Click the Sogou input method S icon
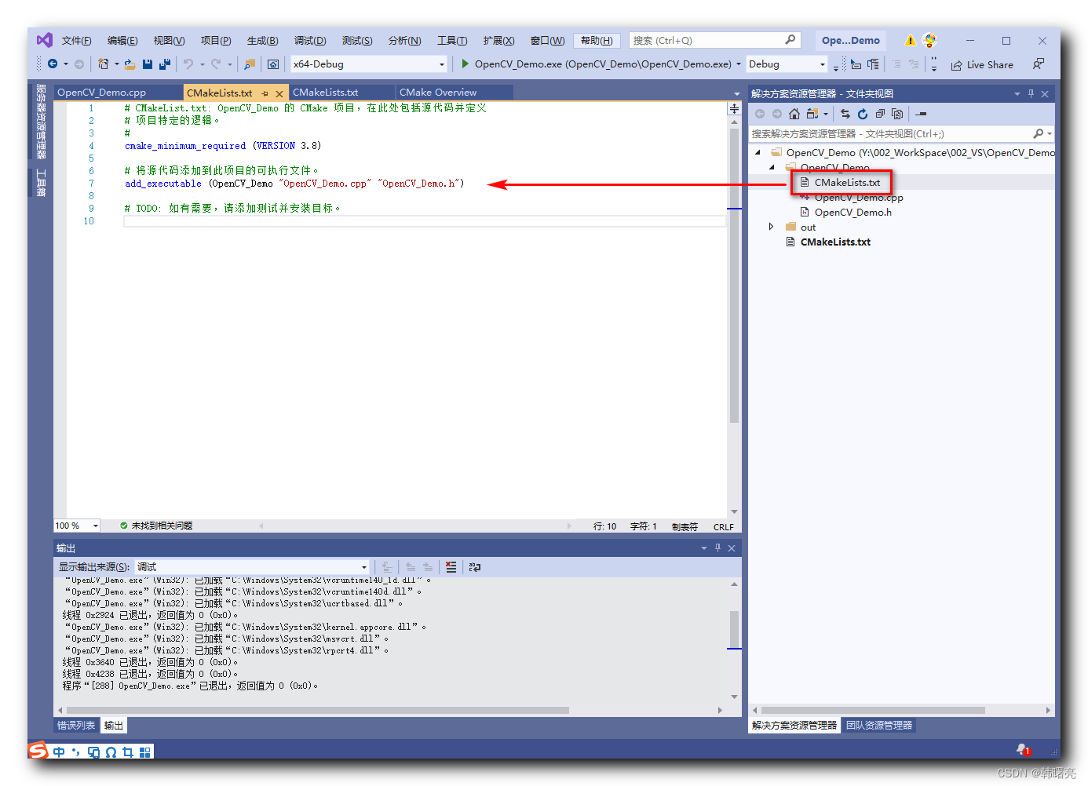The width and height of the screenshot is (1088, 786). point(38,751)
